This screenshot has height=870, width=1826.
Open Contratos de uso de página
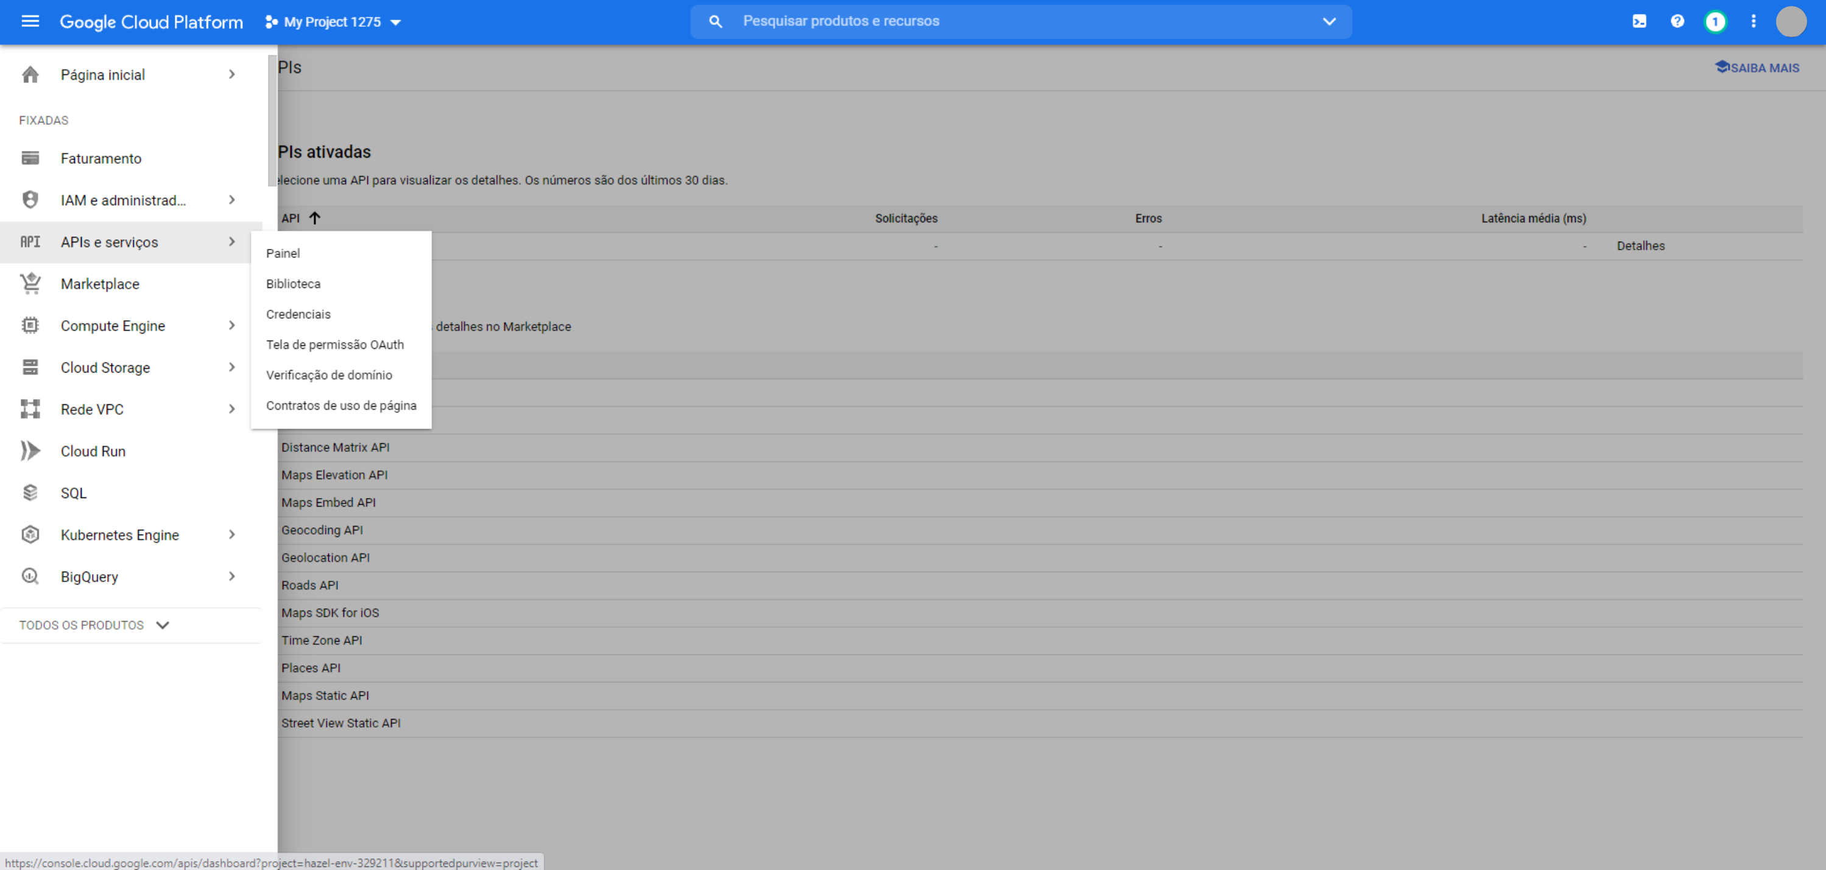(341, 405)
